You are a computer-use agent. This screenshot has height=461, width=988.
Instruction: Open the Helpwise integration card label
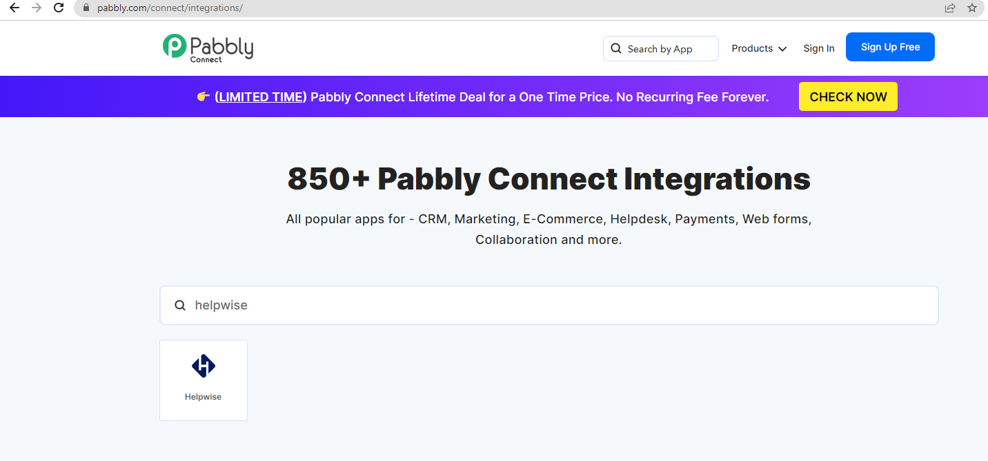(x=203, y=397)
